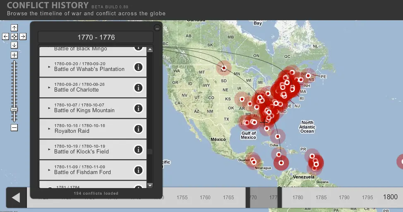
Task: Expand Battle of Charlotte entry
Action: 49,87
